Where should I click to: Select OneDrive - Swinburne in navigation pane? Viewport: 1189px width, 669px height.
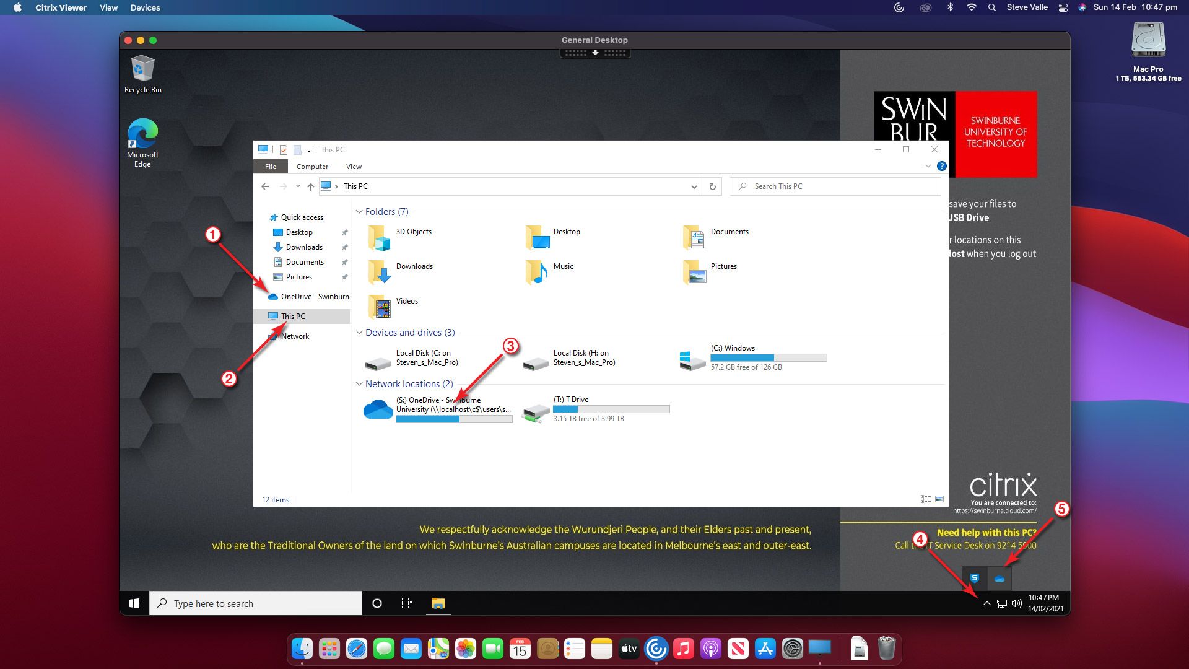(314, 297)
